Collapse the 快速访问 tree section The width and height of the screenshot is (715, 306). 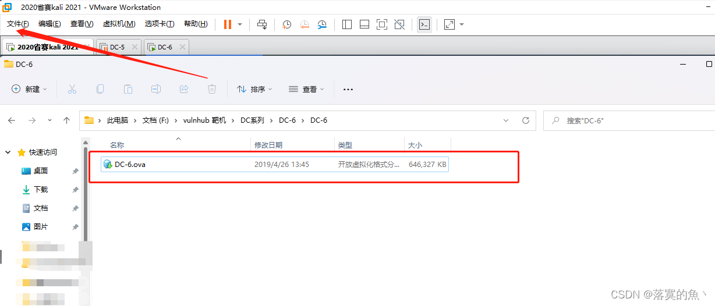(8, 152)
